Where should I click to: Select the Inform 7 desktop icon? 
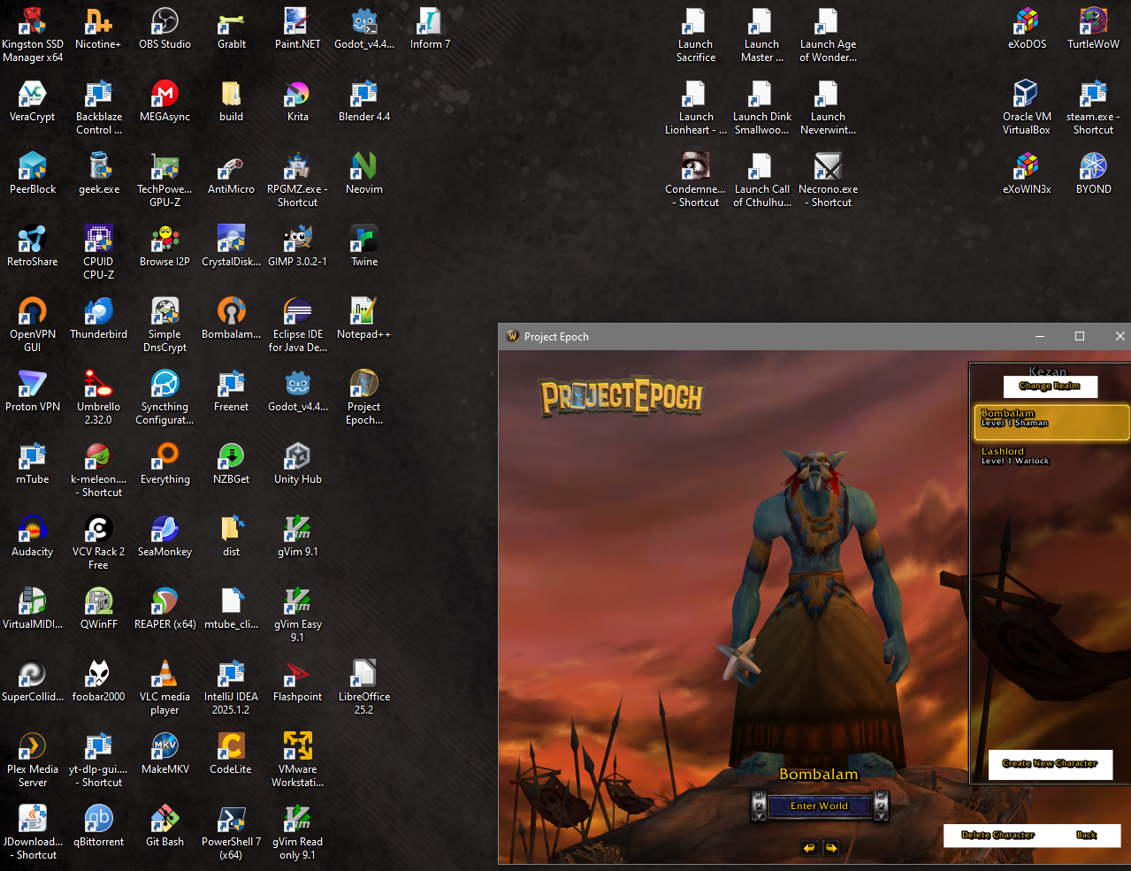click(430, 29)
